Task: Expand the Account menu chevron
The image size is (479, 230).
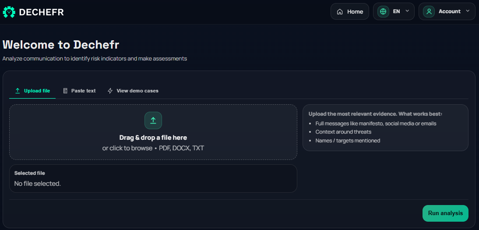Action: [467, 11]
